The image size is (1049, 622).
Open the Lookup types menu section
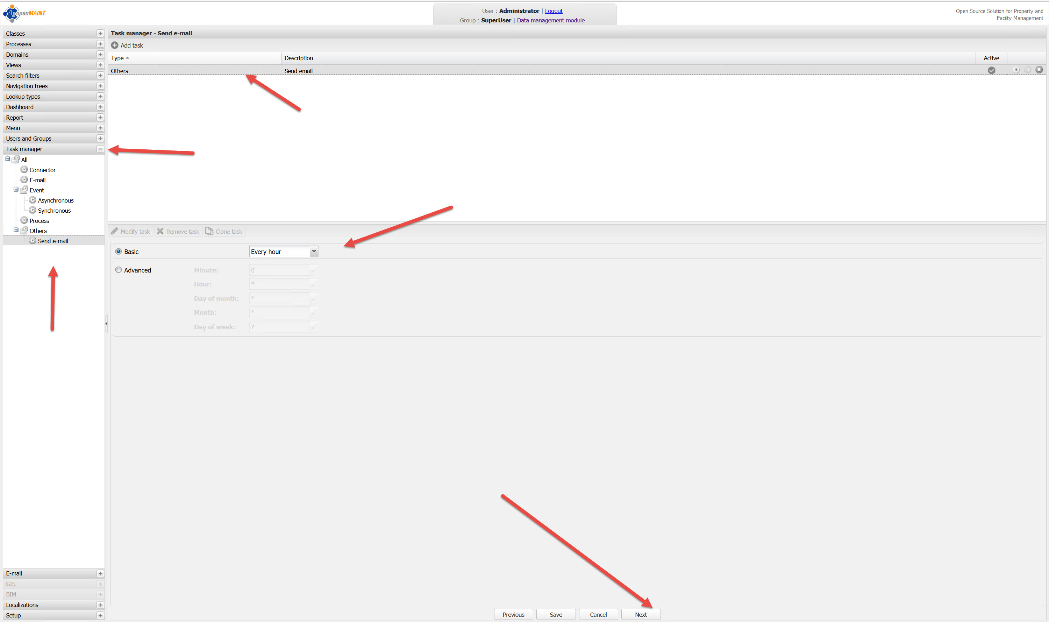(x=23, y=97)
